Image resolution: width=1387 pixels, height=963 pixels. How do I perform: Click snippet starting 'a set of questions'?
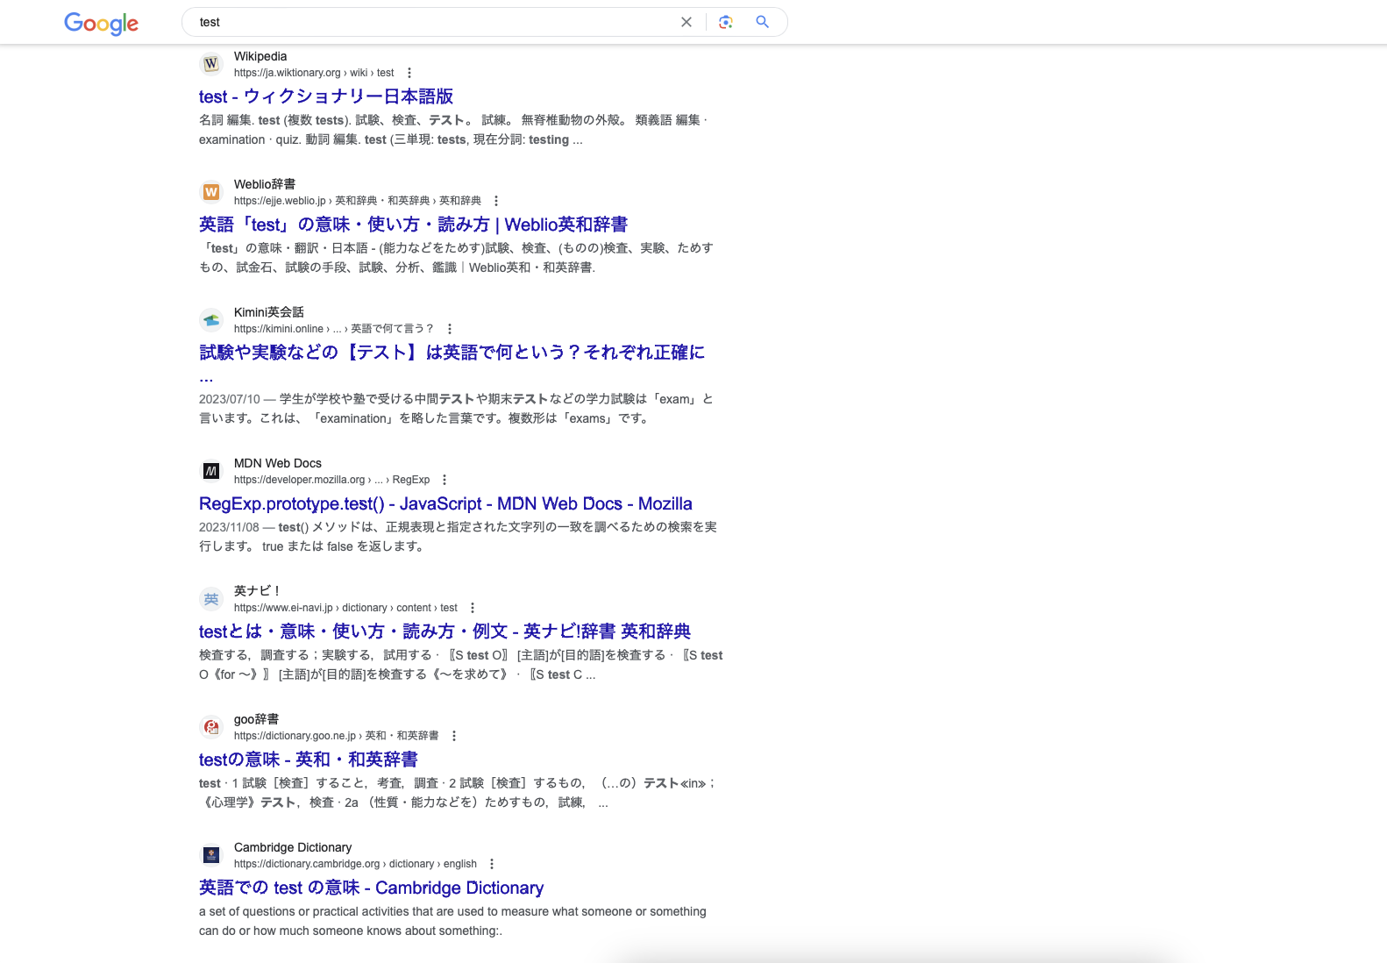click(452, 921)
